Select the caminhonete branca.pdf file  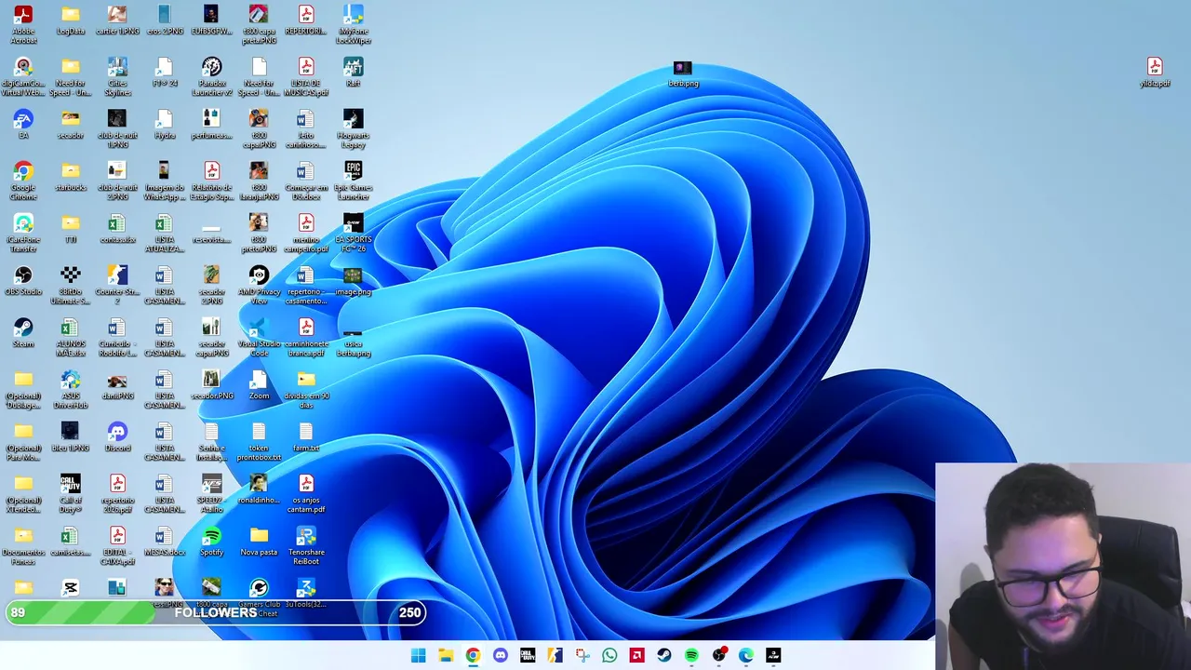[x=306, y=337]
